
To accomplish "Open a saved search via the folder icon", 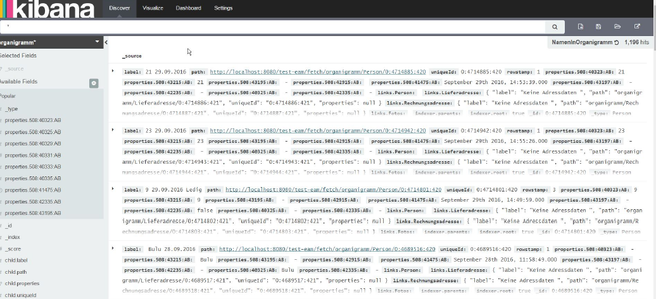I will pyautogui.click(x=617, y=27).
